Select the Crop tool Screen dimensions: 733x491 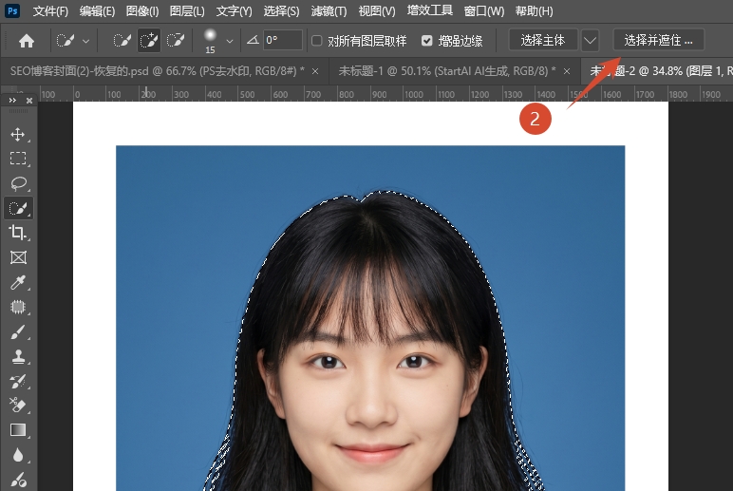[x=18, y=233]
